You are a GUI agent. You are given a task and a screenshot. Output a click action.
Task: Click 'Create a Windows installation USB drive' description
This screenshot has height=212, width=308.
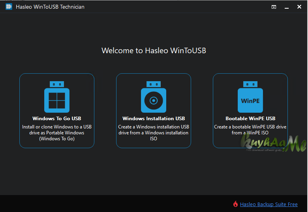[154, 133]
